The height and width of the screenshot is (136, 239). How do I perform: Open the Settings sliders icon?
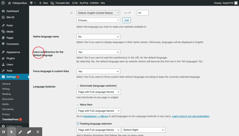pos(3,77)
